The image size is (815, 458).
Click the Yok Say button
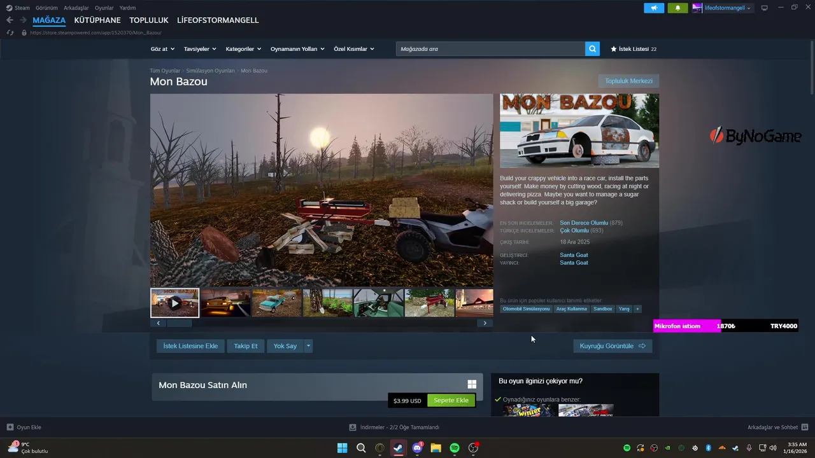pos(285,346)
